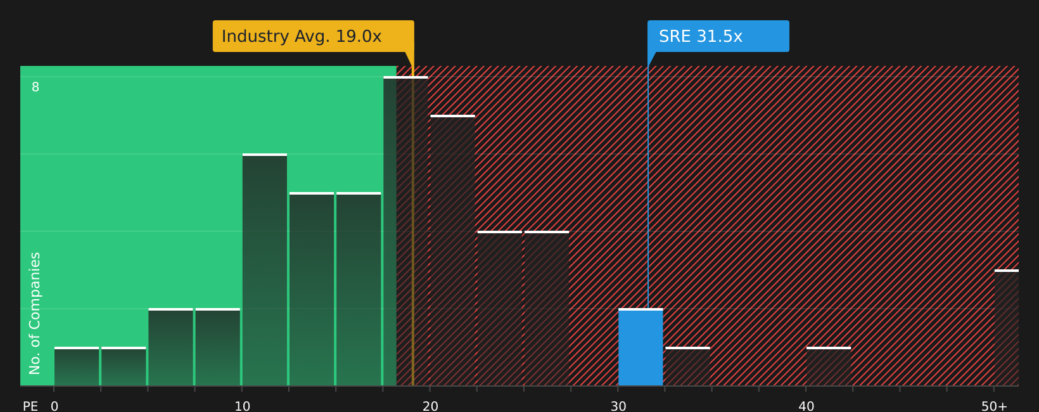
Task: Click the bar starting at PE 20
Action: pyautogui.click(x=452, y=251)
